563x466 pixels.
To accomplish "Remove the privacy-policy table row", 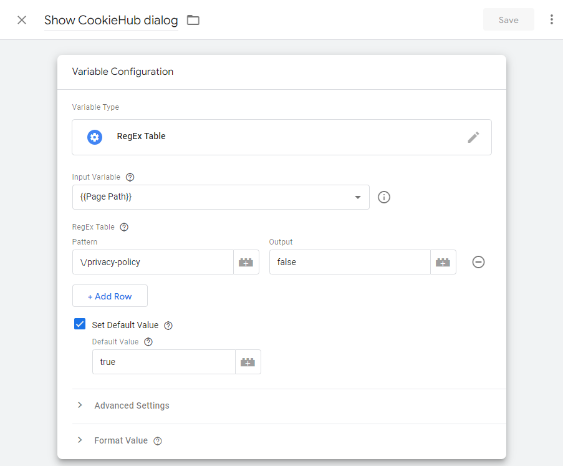I will 478,262.
